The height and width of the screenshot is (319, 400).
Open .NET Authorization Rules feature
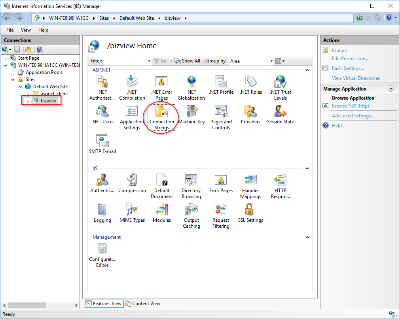(102, 88)
